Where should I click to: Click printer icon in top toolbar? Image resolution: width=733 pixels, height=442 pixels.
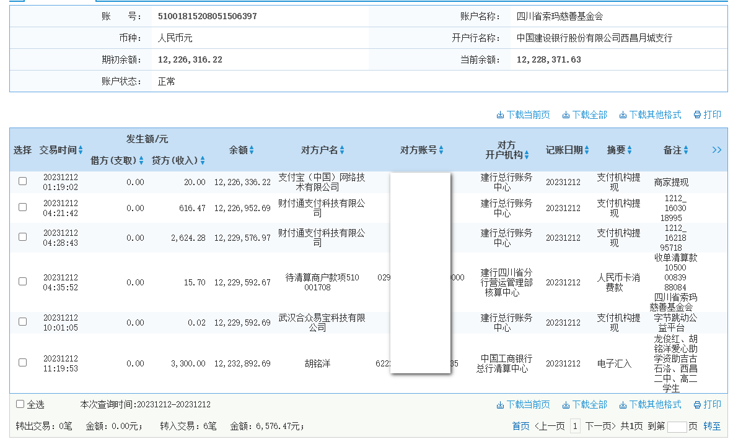697,115
